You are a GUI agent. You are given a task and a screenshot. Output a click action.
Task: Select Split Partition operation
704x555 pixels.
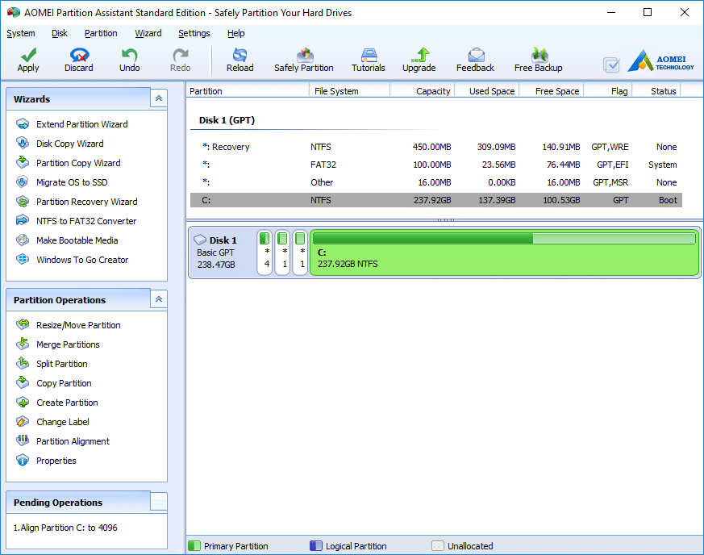(62, 364)
